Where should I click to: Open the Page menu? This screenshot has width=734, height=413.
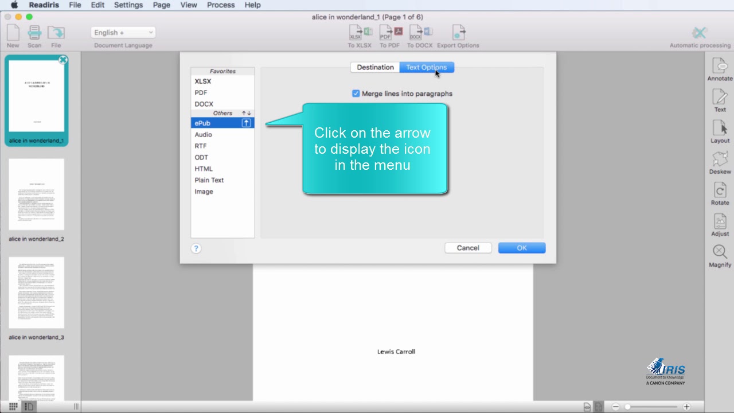click(x=162, y=5)
